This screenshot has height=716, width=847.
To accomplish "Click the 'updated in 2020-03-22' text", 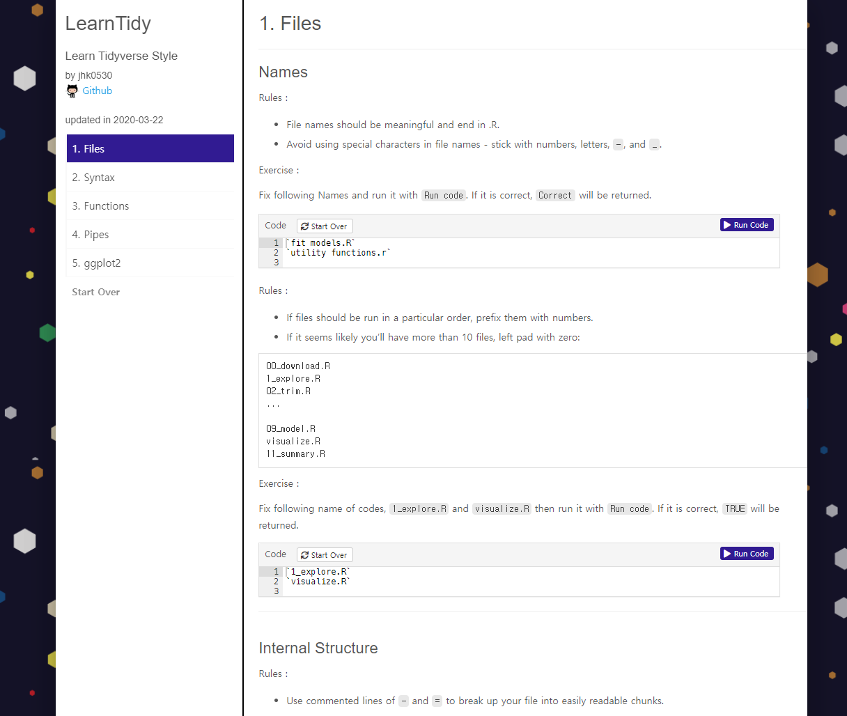I will [x=114, y=120].
